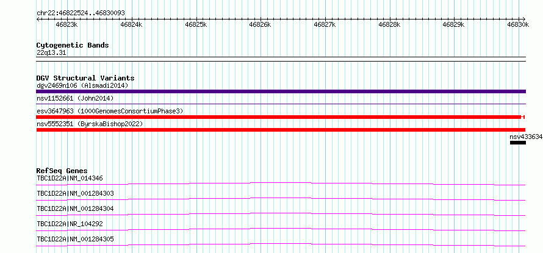
Task: Select transcript TBC1D22A|NM_001284304
Action: point(75,208)
